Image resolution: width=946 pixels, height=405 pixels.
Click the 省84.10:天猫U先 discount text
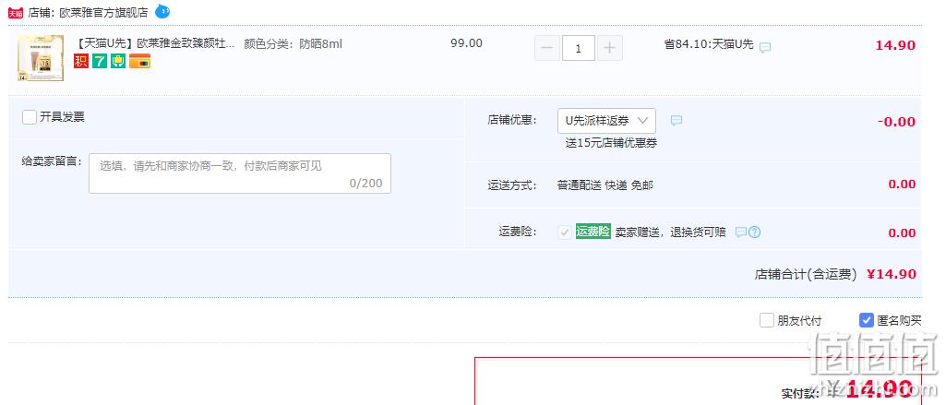coord(709,44)
